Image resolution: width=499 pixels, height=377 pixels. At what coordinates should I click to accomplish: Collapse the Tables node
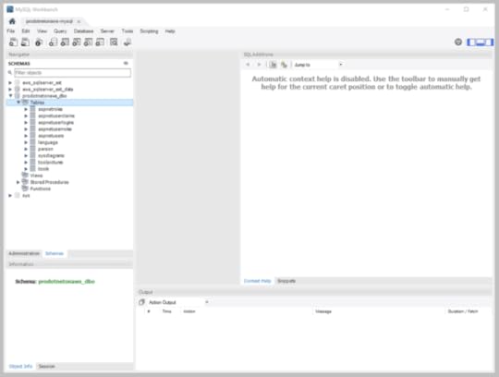[18, 103]
